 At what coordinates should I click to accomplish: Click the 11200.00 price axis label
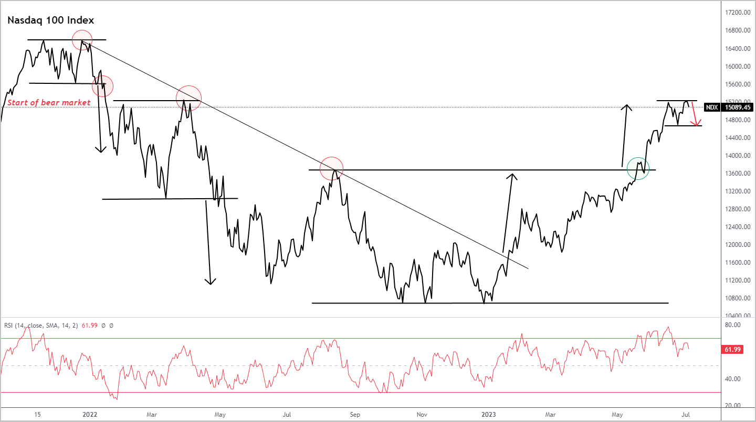tap(737, 280)
